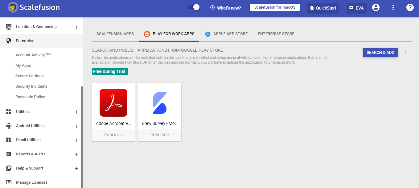The width and height of the screenshot is (419, 188).
Task: Open the What's new clock icon
Action: tap(212, 8)
